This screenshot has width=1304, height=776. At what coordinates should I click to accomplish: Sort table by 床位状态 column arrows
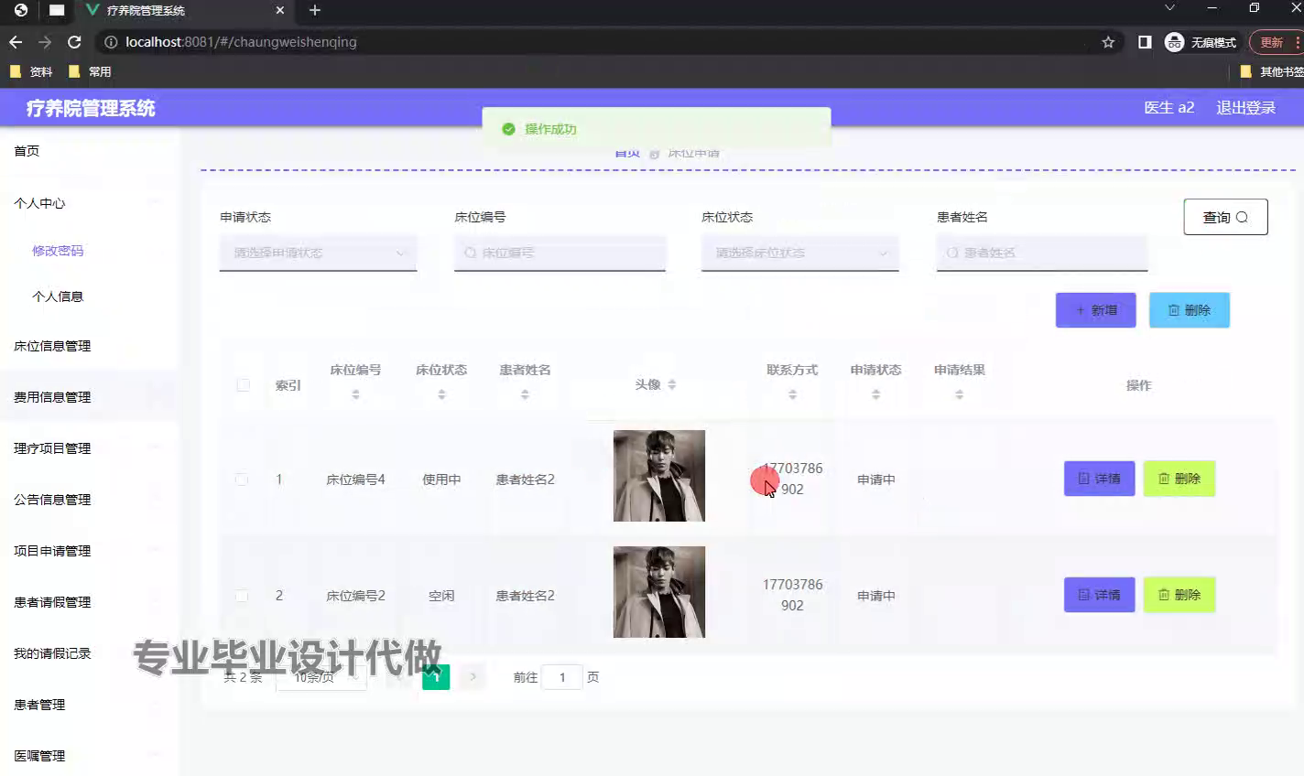tap(441, 394)
